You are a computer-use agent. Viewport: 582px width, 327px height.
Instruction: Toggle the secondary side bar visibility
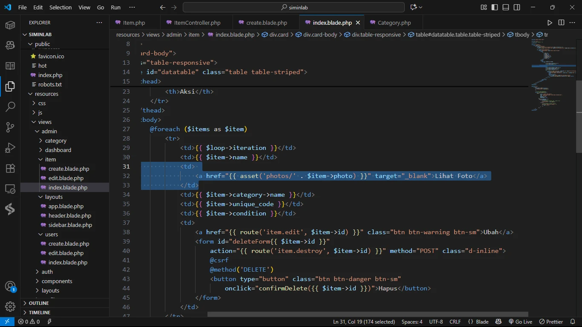(x=517, y=7)
